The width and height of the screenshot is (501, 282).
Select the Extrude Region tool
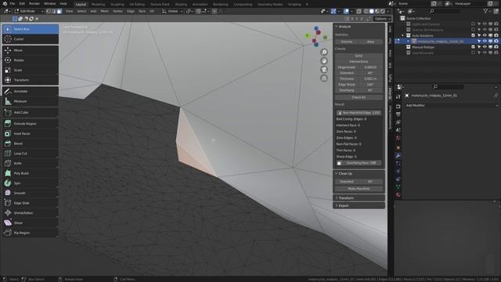[x=31, y=124]
